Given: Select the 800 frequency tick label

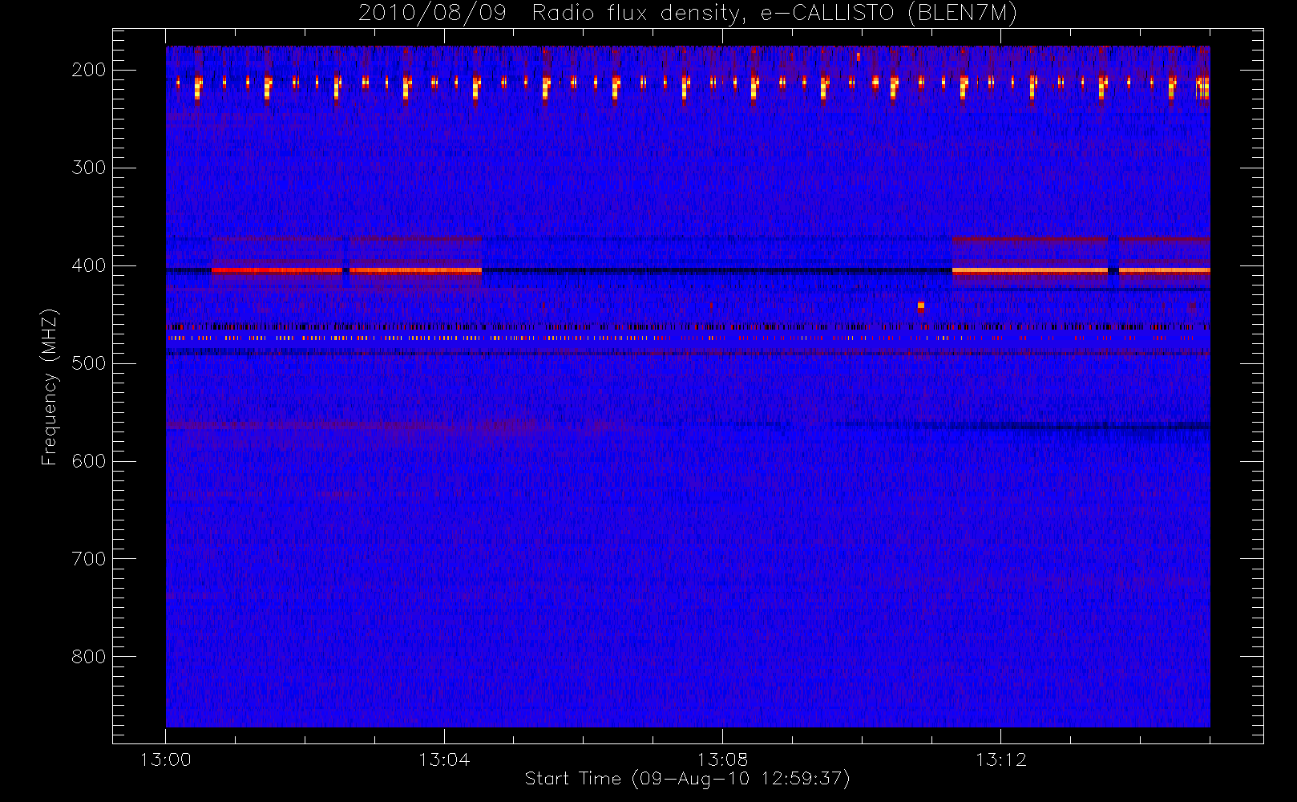Looking at the screenshot, I should point(89,657).
